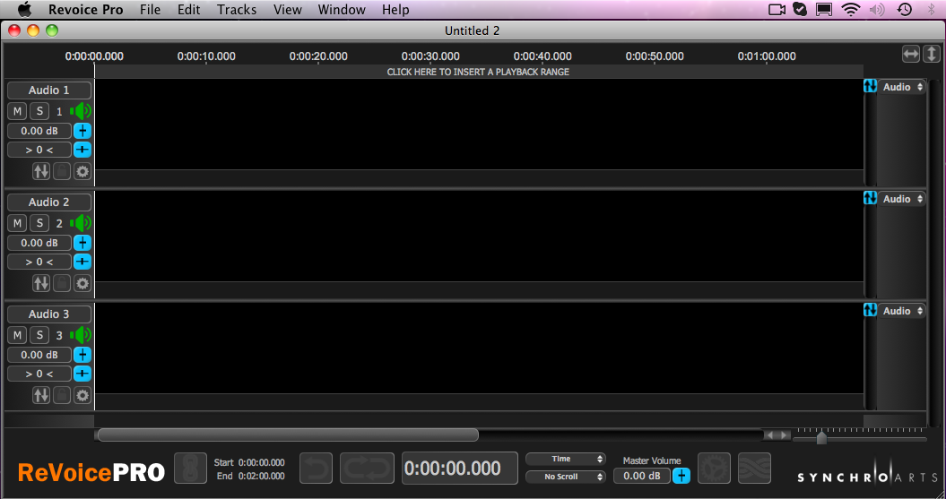
Task: Click the vertical fit arrows icon at top right
Action: [x=933, y=55]
